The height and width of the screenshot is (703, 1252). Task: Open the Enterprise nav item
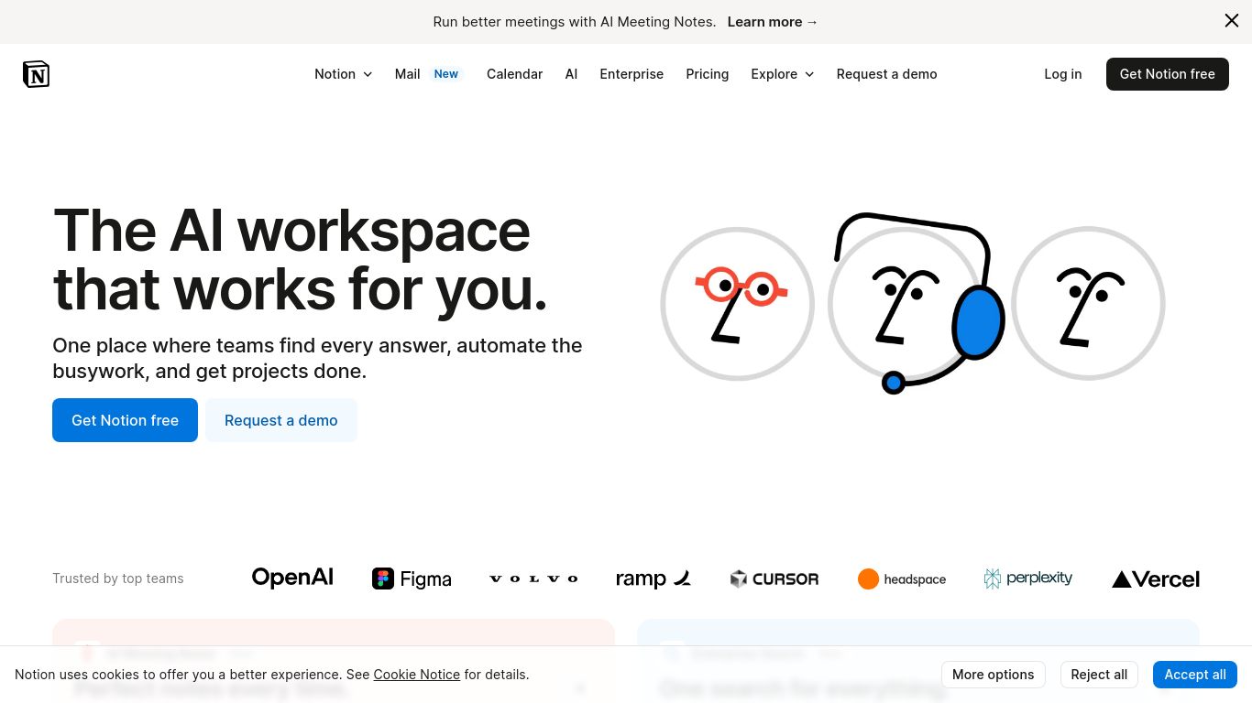tap(631, 74)
